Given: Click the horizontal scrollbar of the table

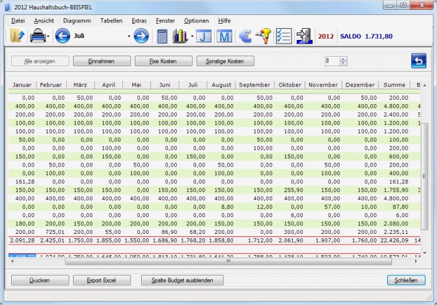Looking at the screenshot, I should (228, 261).
